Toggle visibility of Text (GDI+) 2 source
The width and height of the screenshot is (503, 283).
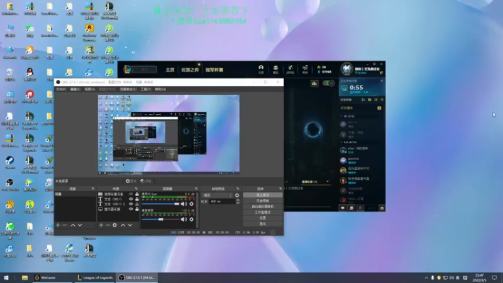131,204
